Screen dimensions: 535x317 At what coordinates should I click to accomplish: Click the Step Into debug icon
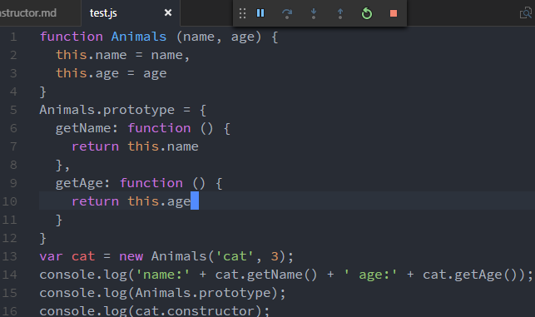point(314,13)
